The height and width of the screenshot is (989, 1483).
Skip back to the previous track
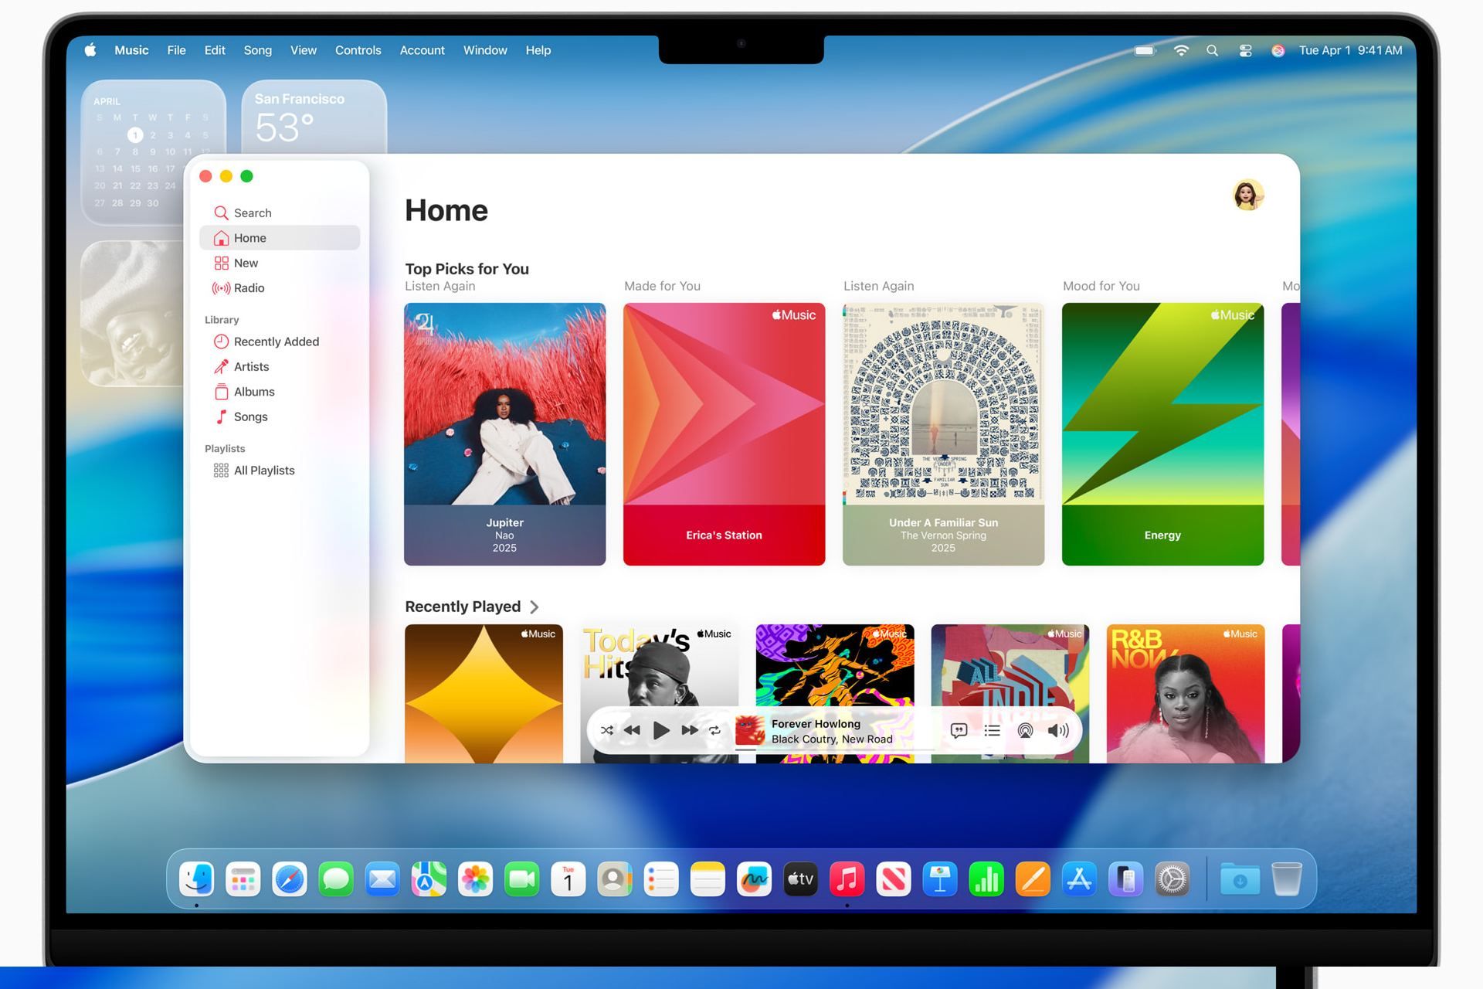(632, 730)
